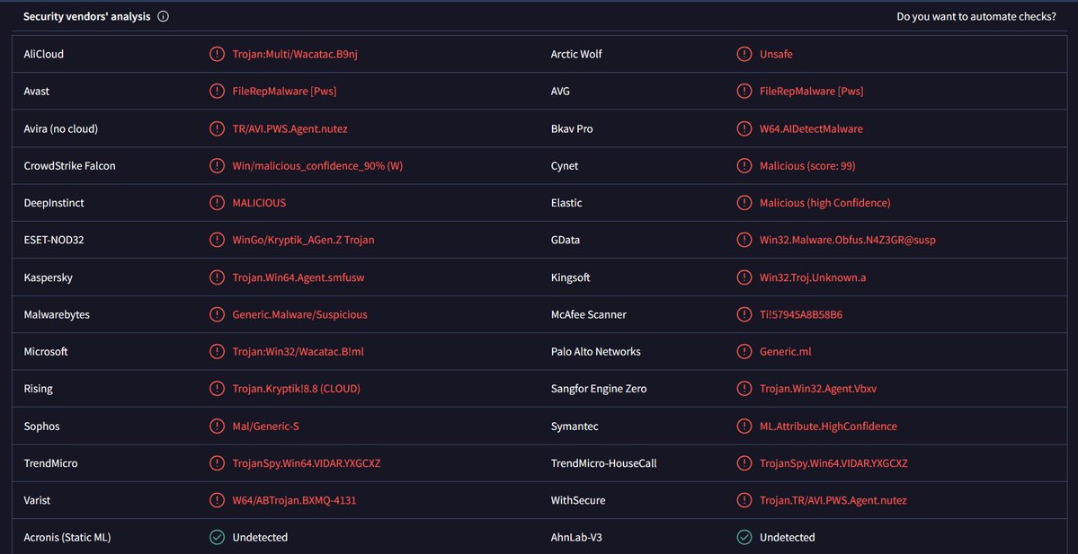The height and width of the screenshot is (554, 1078).
Task: Click the info icon beside Security vendors' analysis
Action: coord(163,16)
